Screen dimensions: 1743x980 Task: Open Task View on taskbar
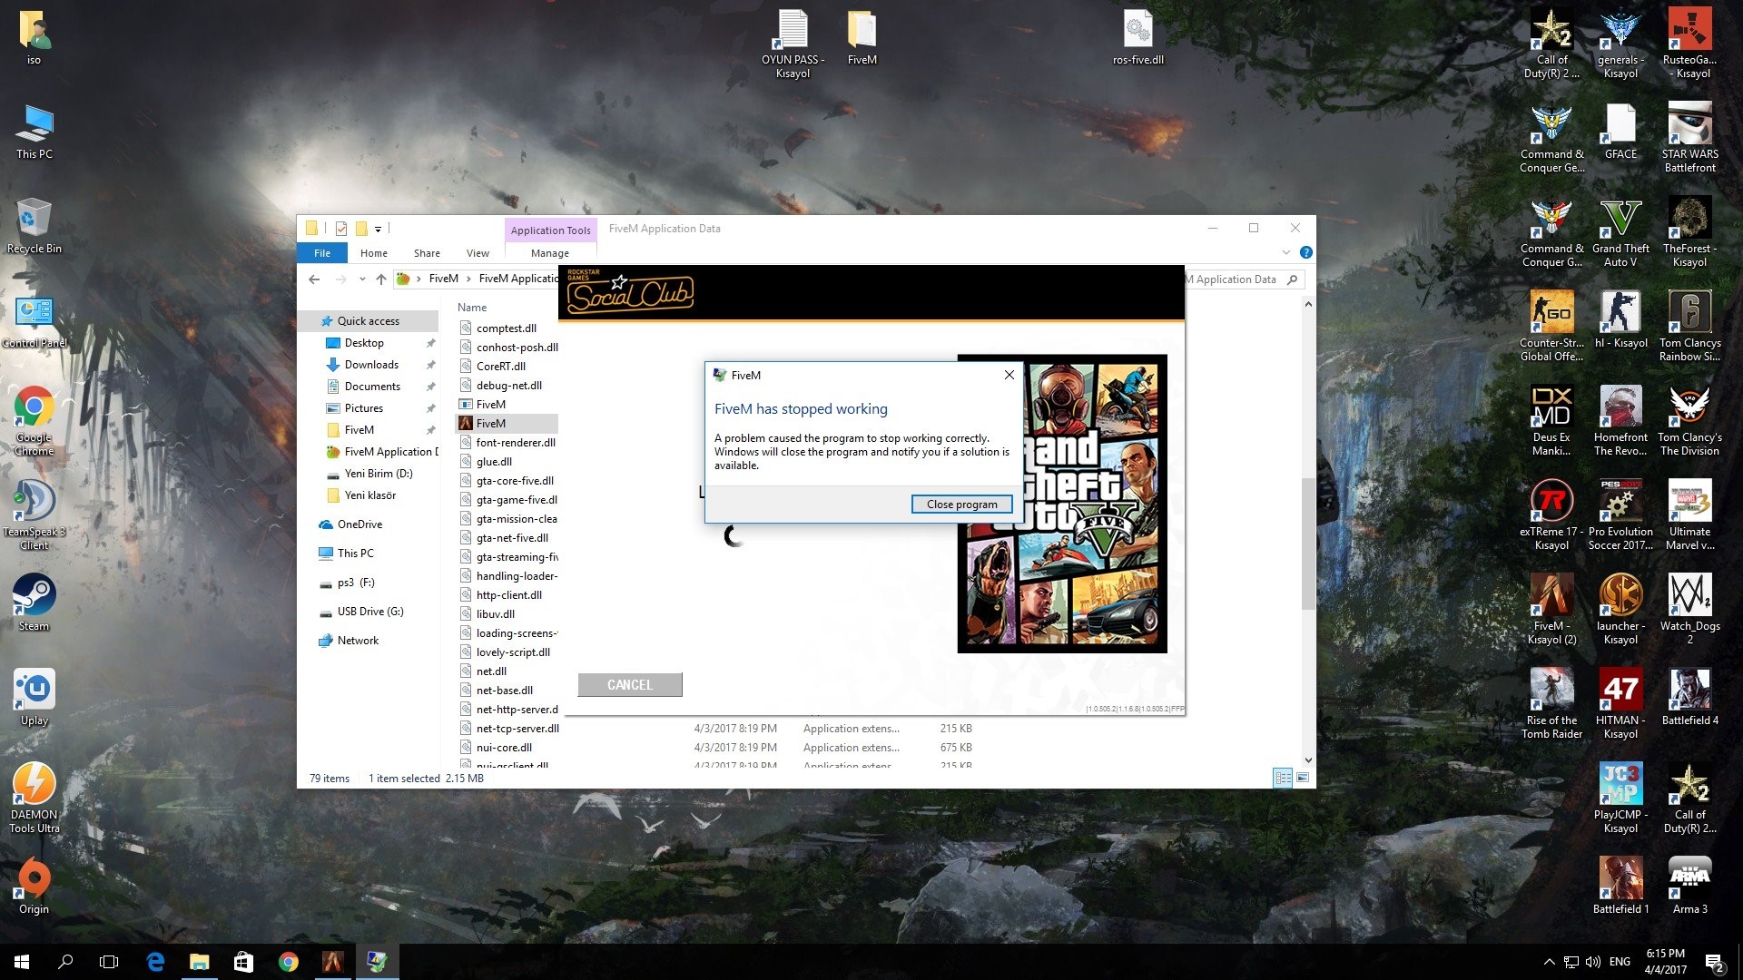point(109,962)
